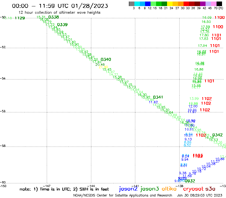Click the 'NOAA/NESDIS Center for Satellite Applications and Research' credit
The width and height of the screenshot is (226, 198).
123,195
